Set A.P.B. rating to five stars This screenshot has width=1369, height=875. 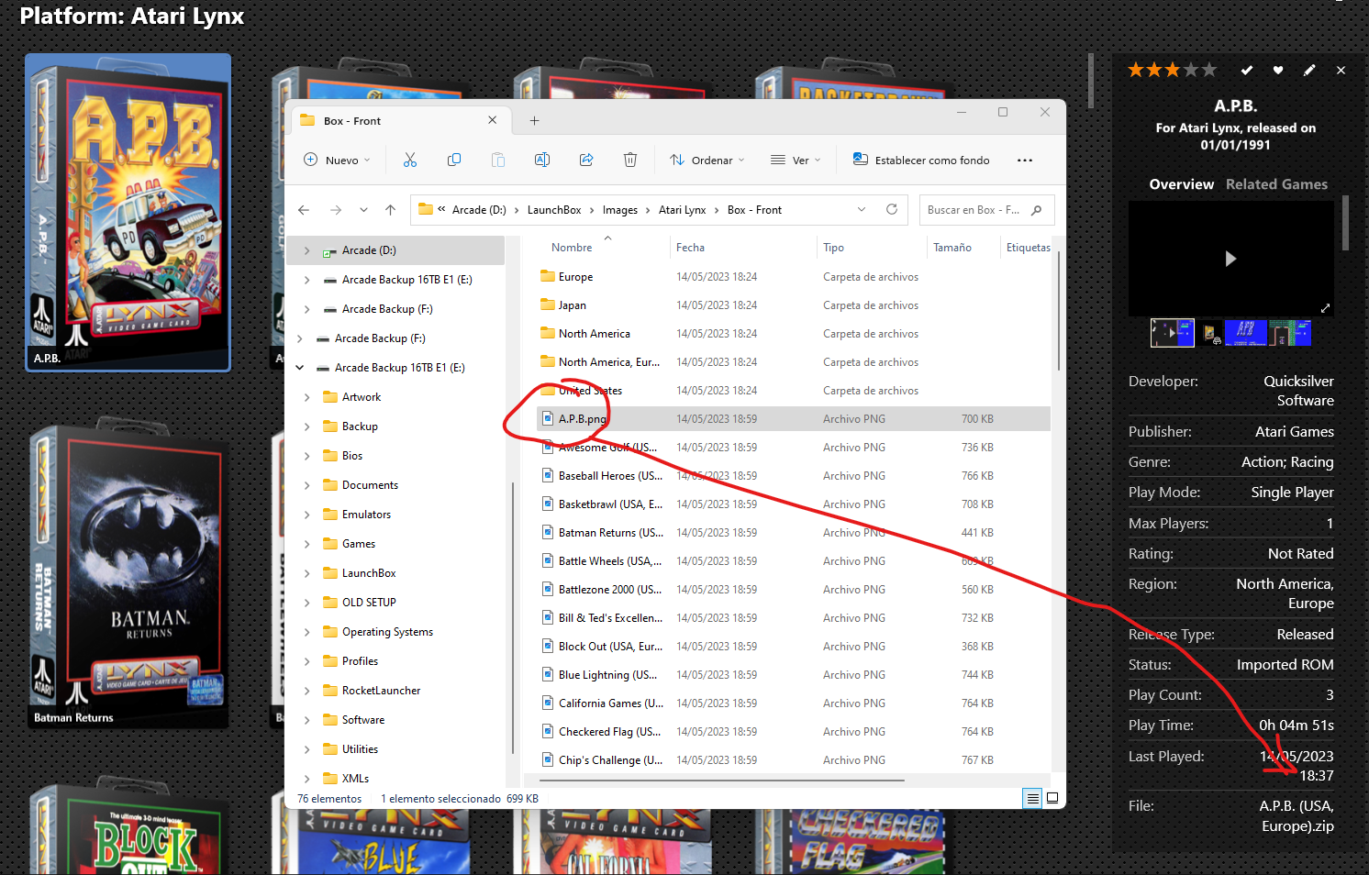(x=1209, y=70)
